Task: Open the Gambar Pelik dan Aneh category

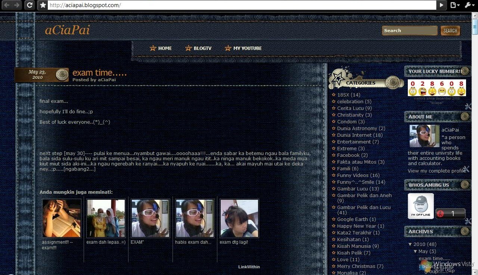Action: 364,197
